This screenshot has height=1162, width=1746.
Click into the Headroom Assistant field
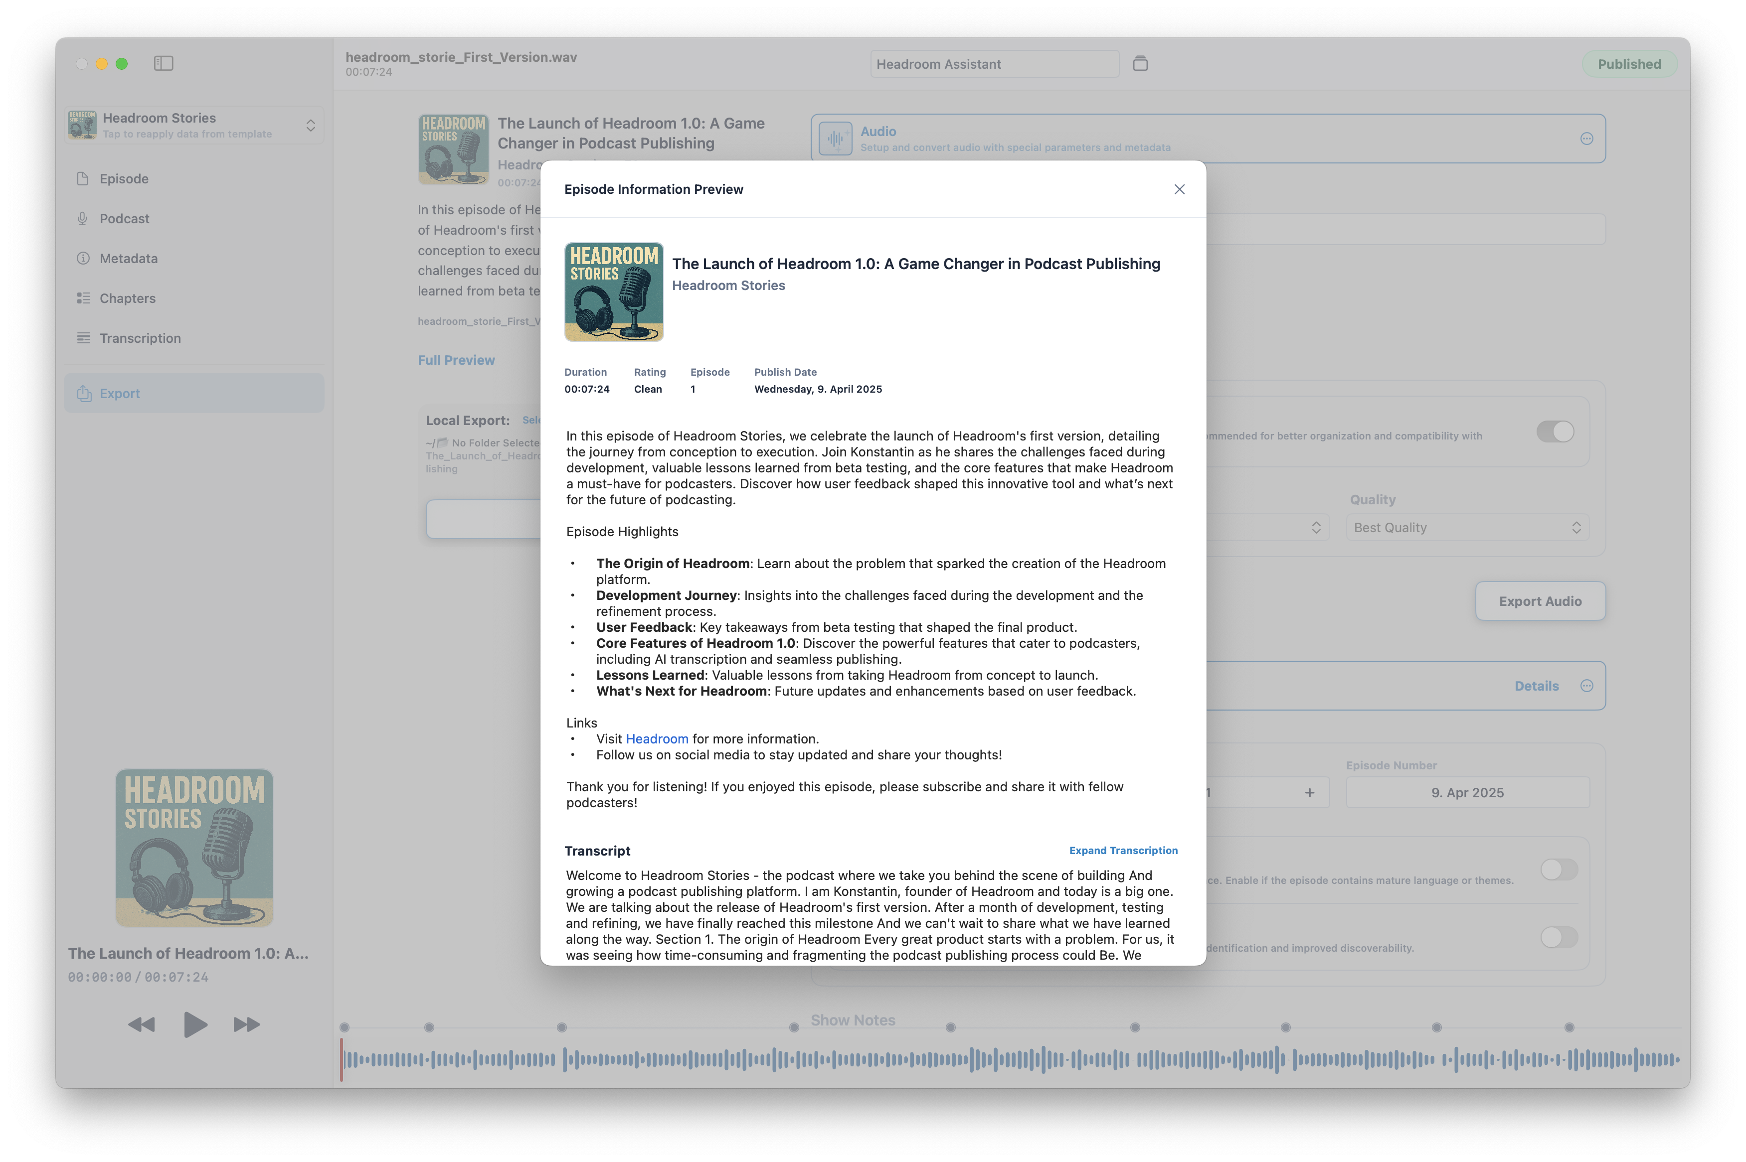[994, 64]
